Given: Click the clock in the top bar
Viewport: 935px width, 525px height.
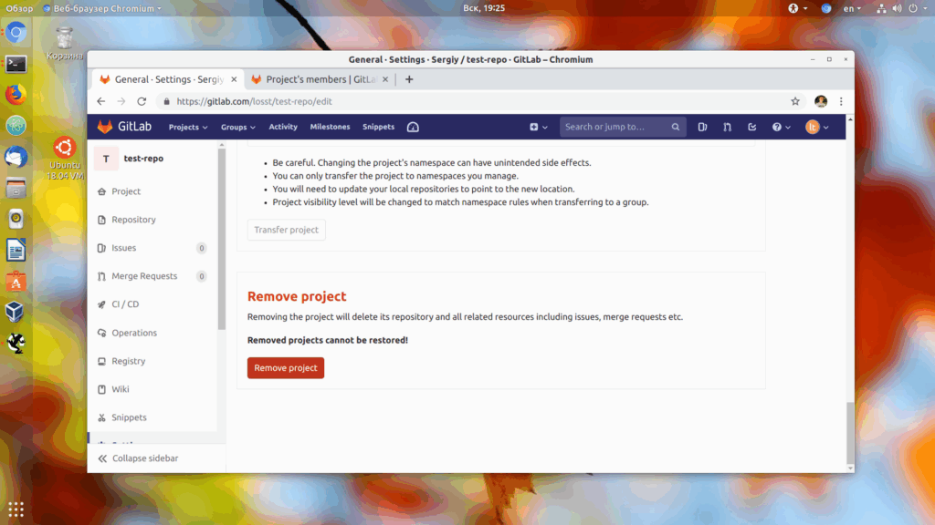Looking at the screenshot, I should click(x=484, y=8).
